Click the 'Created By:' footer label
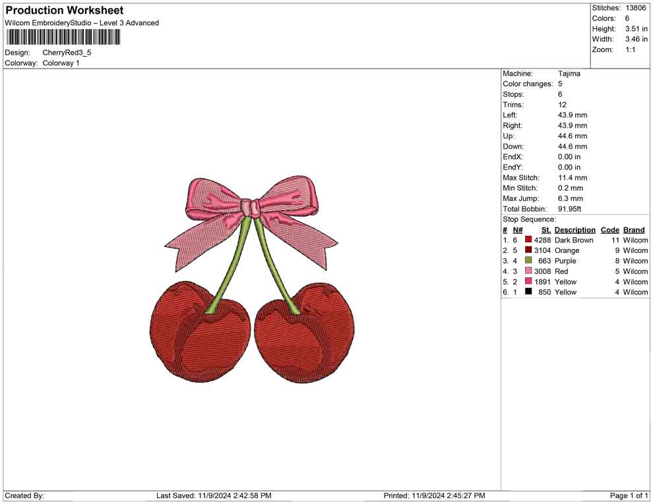653x502 pixels. tap(24, 495)
